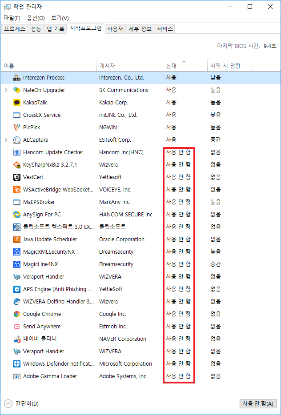Click the CrossEX Service icon
This screenshot has height=415, width=281.
17,115
